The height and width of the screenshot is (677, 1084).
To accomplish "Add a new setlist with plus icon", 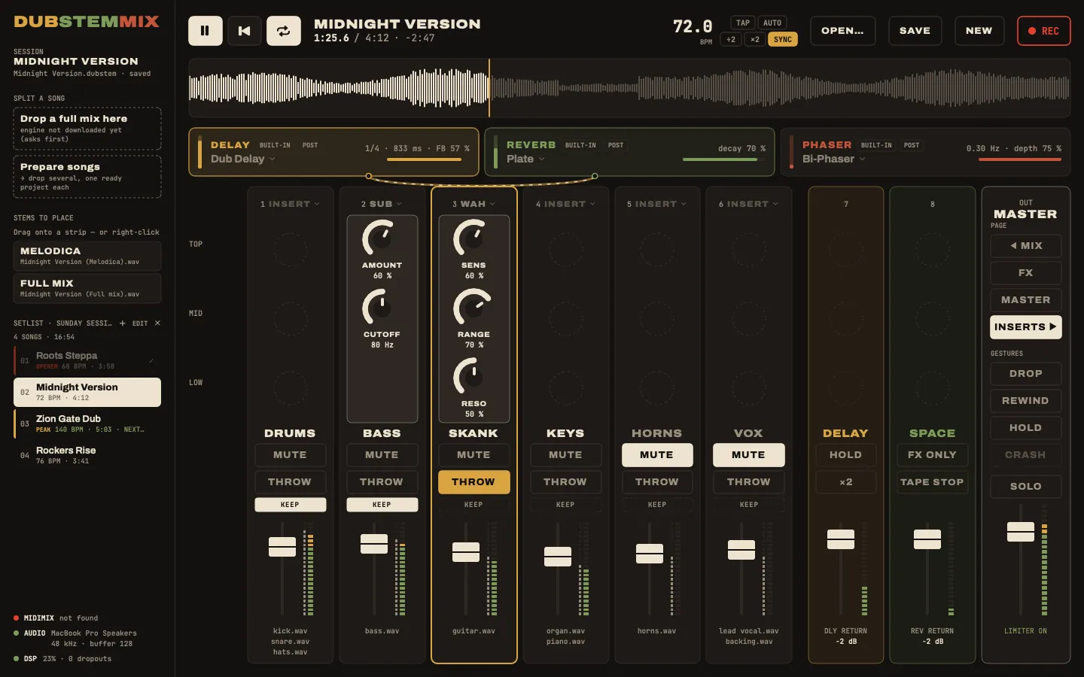I will point(123,323).
